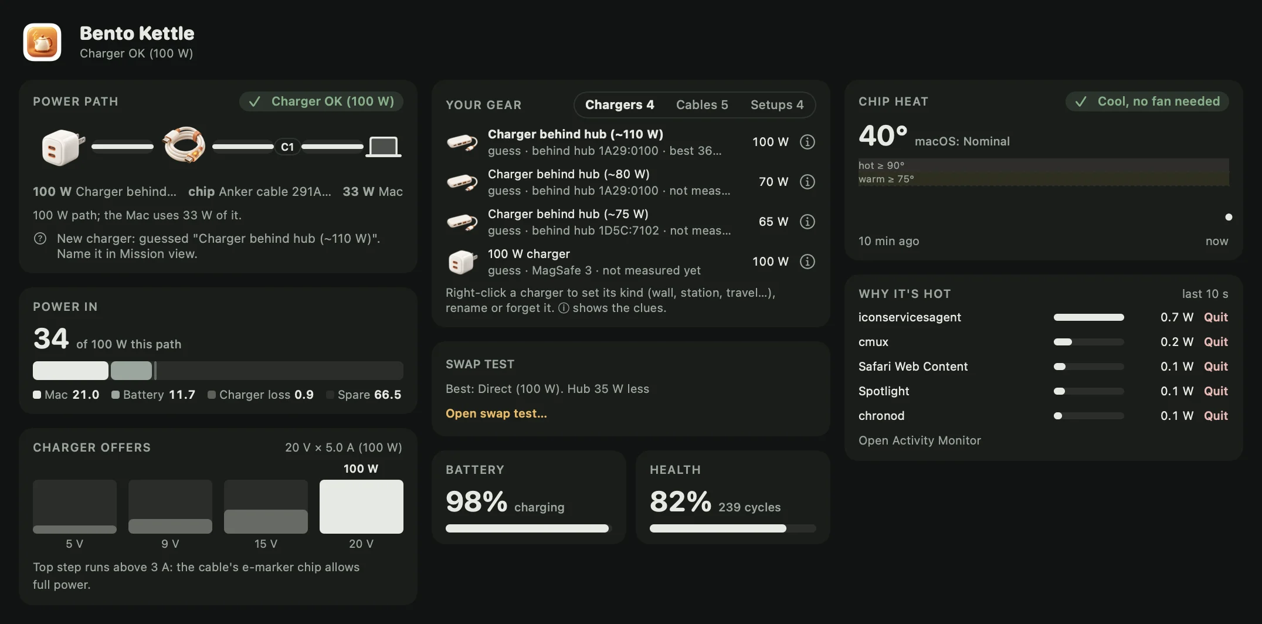Image resolution: width=1262 pixels, height=624 pixels.
Task: Show clues for Charger behind hub (~110 W)
Action: click(808, 142)
